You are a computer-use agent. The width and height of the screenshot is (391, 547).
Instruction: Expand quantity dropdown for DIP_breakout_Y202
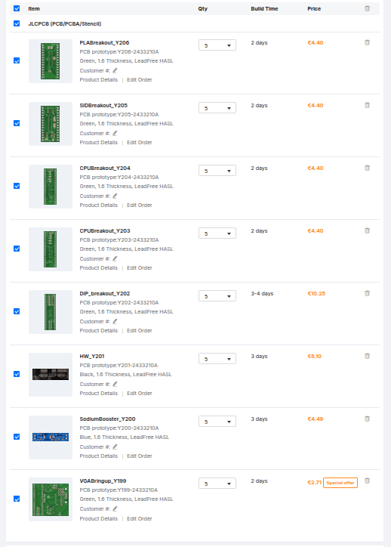[217, 296]
